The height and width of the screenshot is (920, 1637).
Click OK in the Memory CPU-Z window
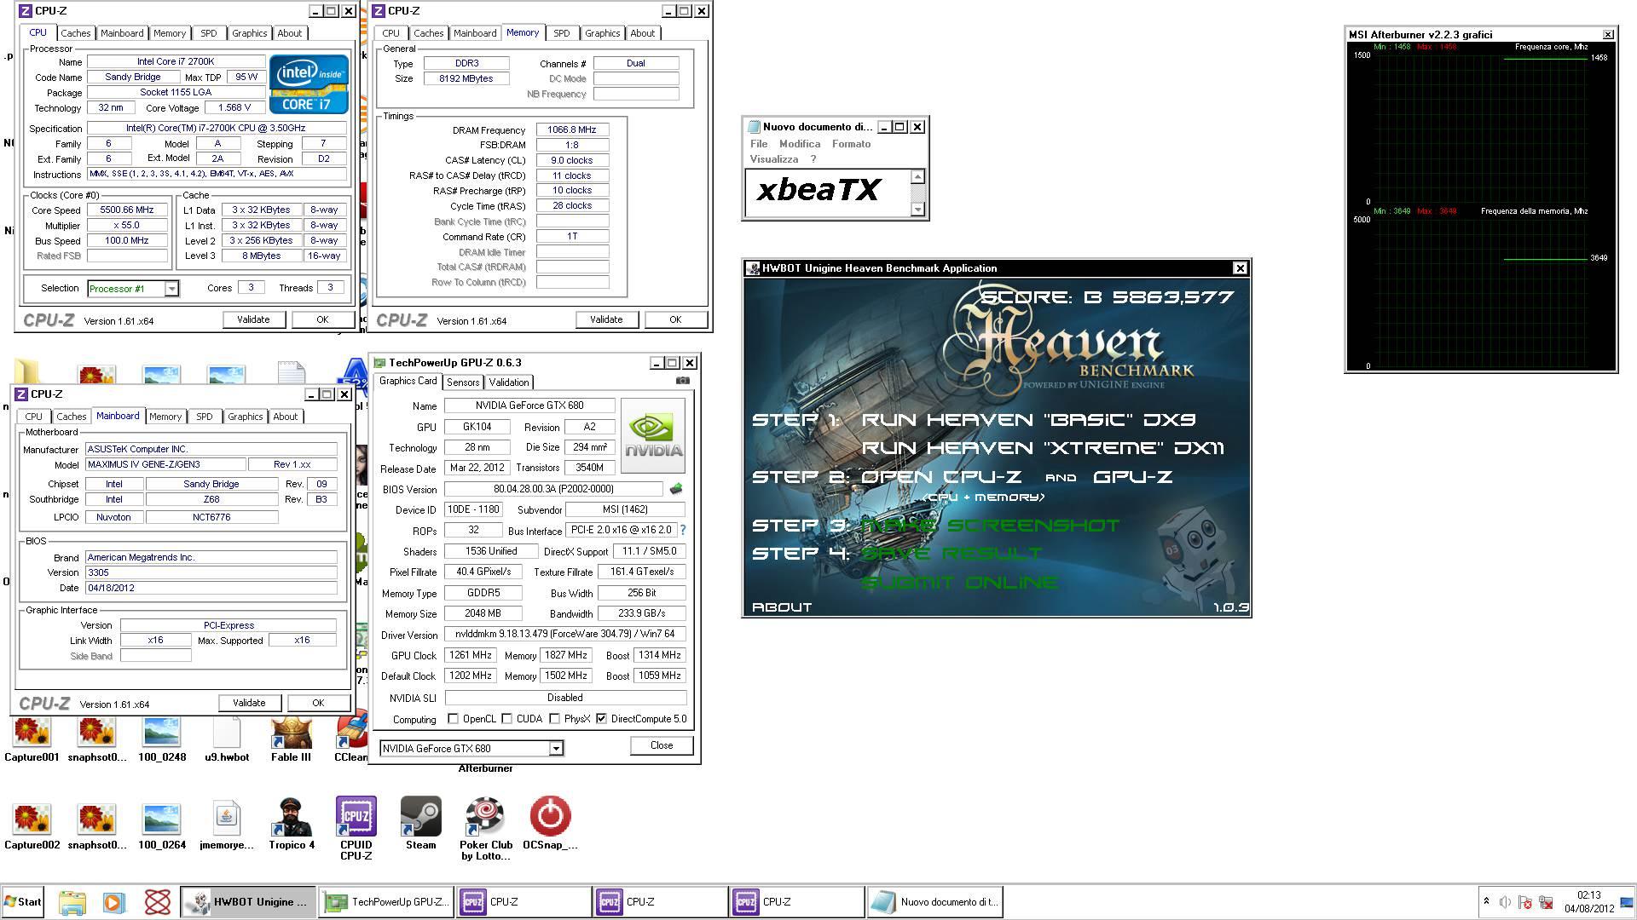pos(675,319)
